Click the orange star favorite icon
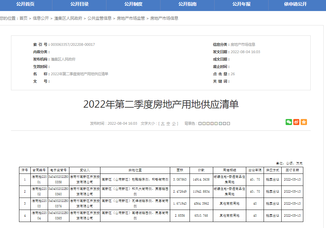 point(304,122)
